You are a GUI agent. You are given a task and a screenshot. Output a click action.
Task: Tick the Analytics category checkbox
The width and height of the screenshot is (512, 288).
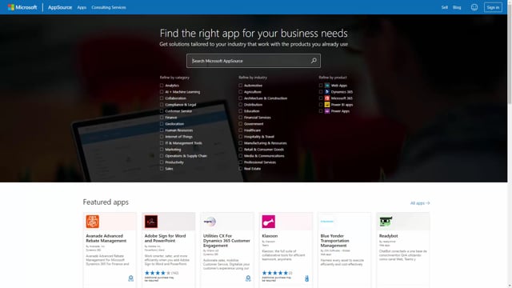click(162, 86)
